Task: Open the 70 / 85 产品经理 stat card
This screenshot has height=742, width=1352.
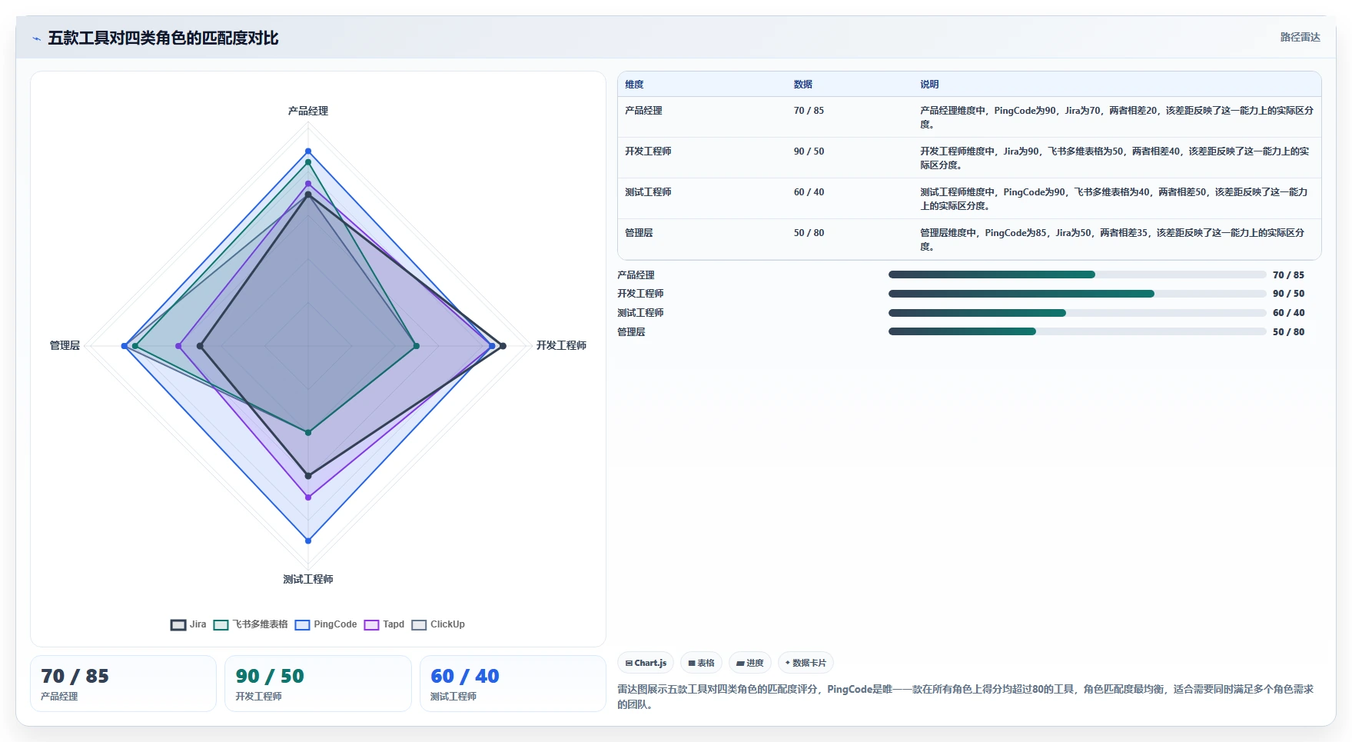Action: coord(123,684)
